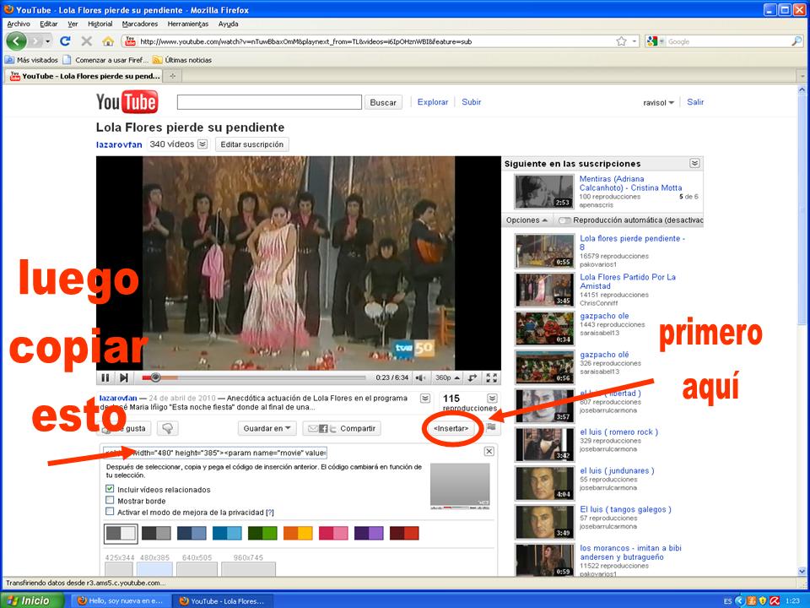This screenshot has height=608, width=810.
Task: Open the Explorar link
Action: pyautogui.click(x=432, y=102)
